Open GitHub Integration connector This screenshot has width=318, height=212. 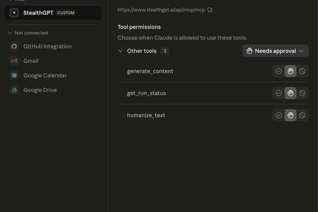pos(53,47)
